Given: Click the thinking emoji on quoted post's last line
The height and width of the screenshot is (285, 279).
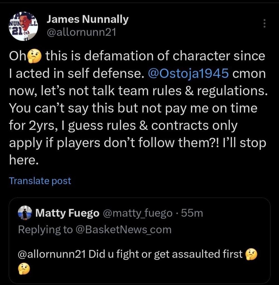Looking at the screenshot, I should (x=23, y=270).
